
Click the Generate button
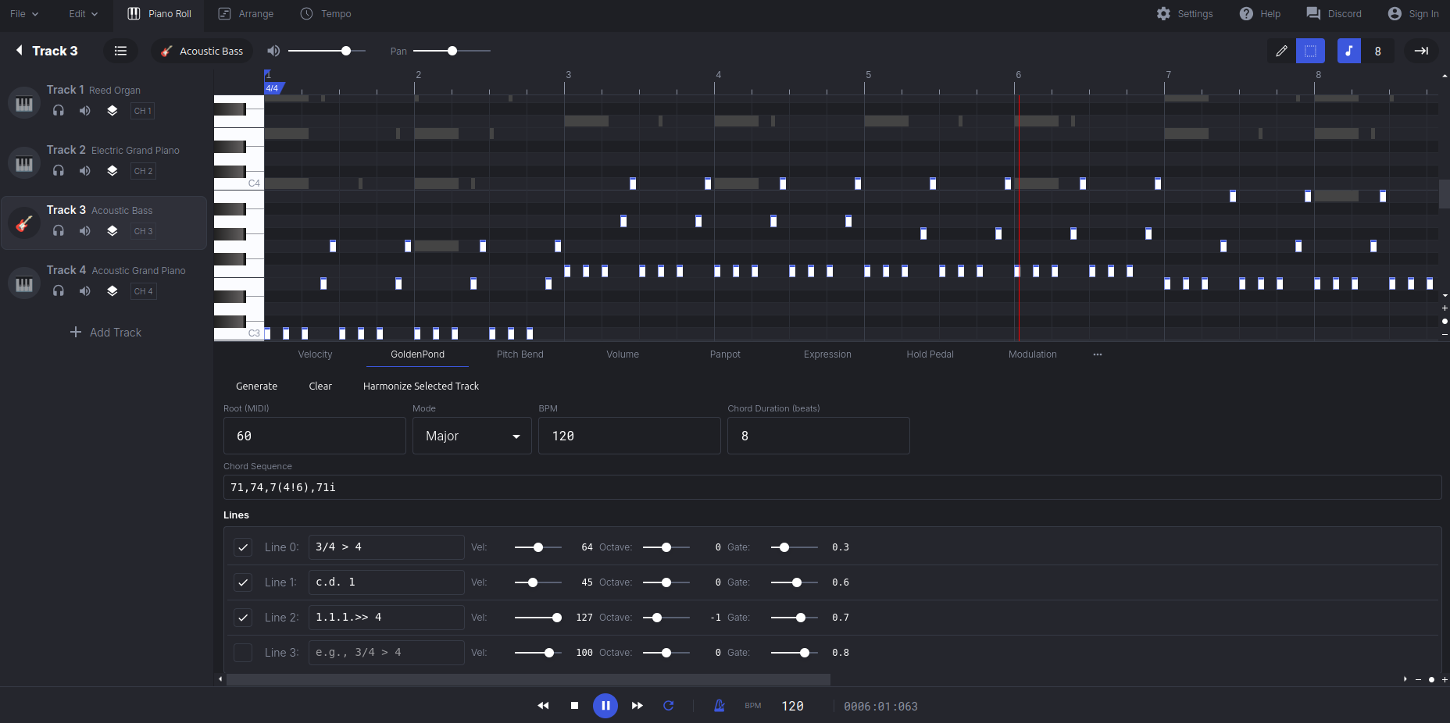pos(256,386)
